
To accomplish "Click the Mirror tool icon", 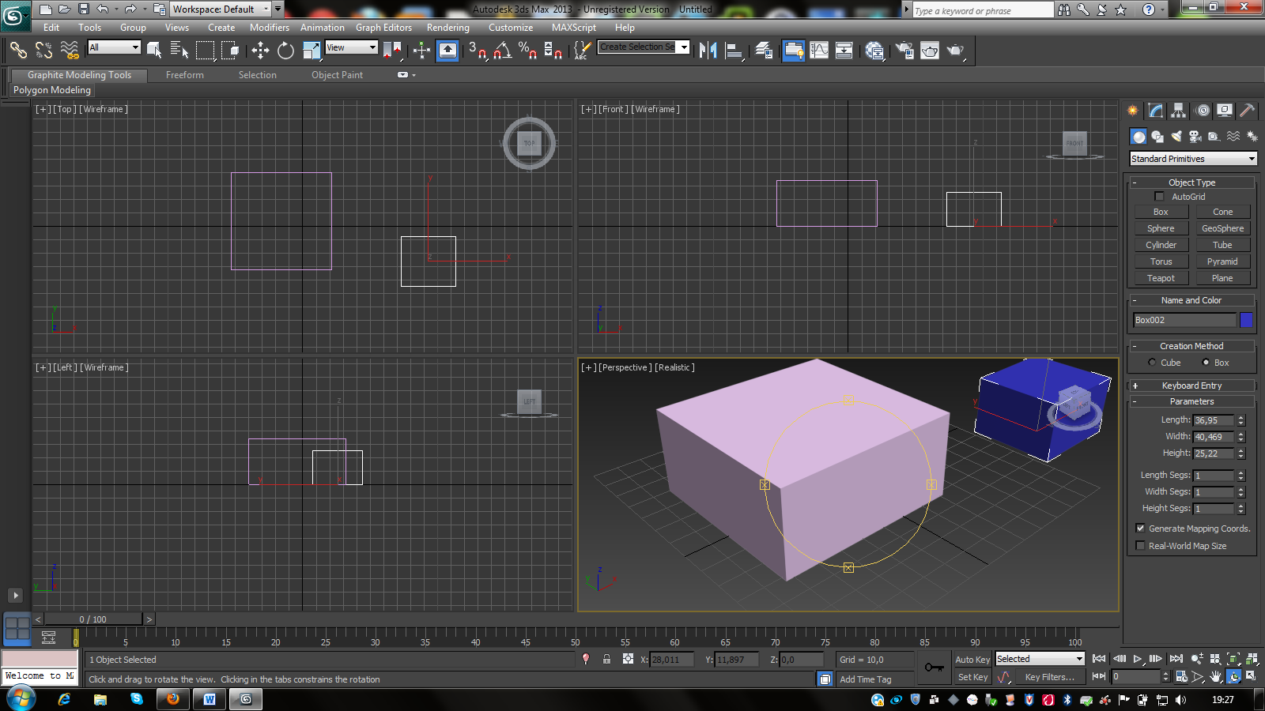I will (708, 51).
